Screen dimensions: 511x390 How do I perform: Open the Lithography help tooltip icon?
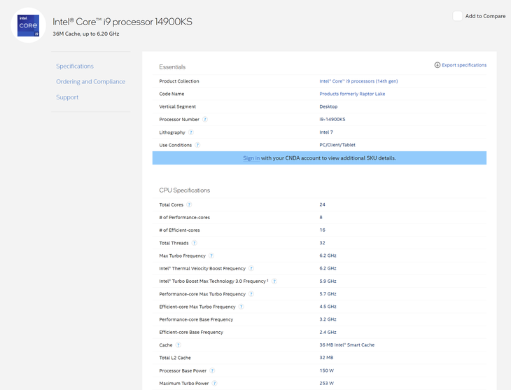[191, 132]
